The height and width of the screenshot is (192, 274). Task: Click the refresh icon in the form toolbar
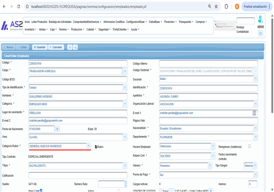click(x=70, y=47)
